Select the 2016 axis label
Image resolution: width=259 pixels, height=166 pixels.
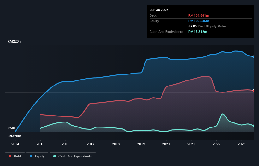click(x=66, y=144)
